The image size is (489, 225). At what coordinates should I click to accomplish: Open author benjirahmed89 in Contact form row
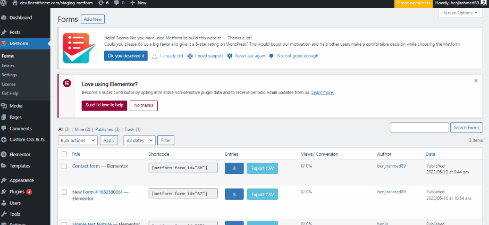391,166
